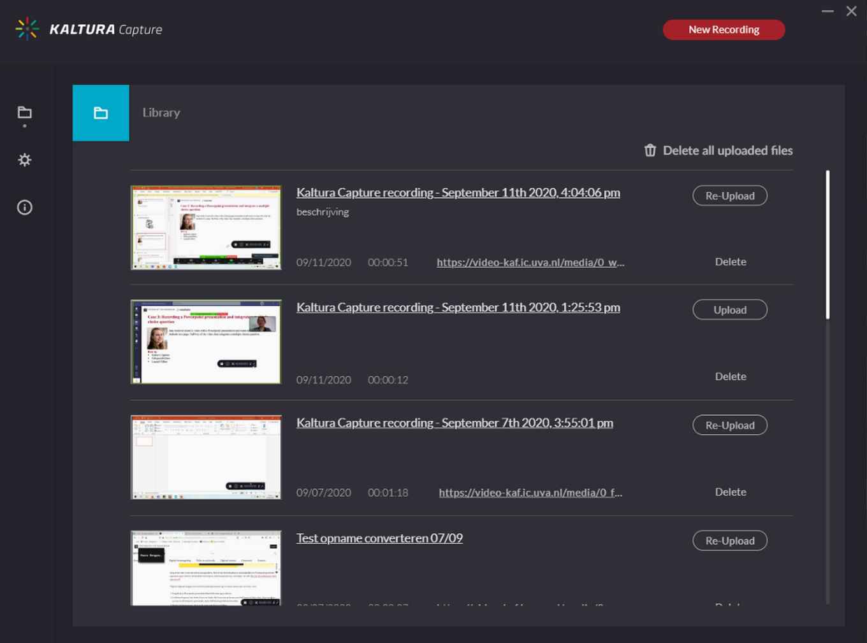Select the Library folder icon in sidebar
This screenshot has height=643, width=867.
[x=24, y=111]
